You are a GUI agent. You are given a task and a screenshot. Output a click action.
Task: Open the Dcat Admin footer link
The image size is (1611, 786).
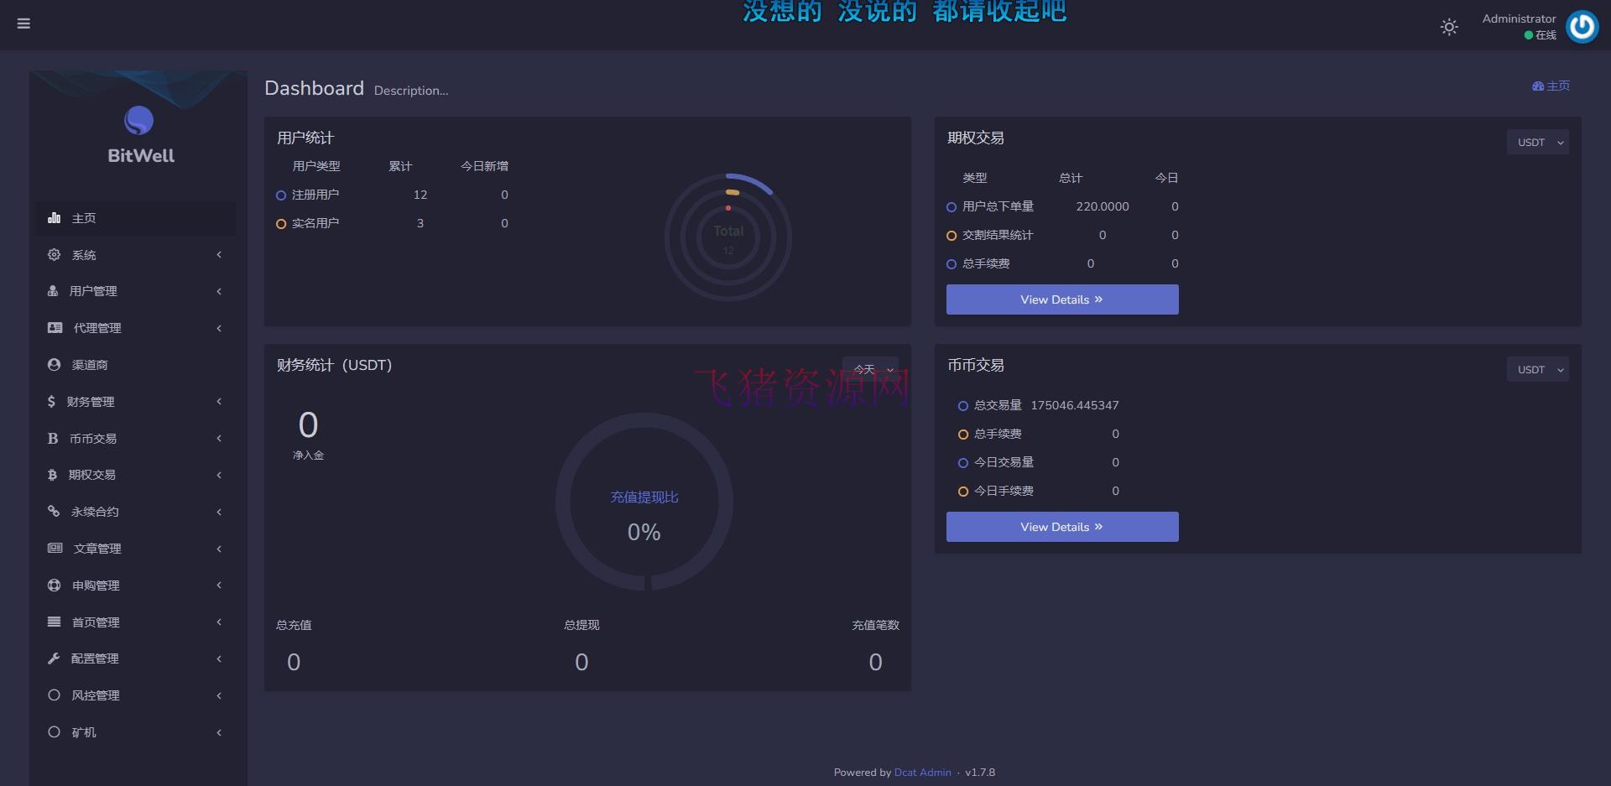point(922,772)
